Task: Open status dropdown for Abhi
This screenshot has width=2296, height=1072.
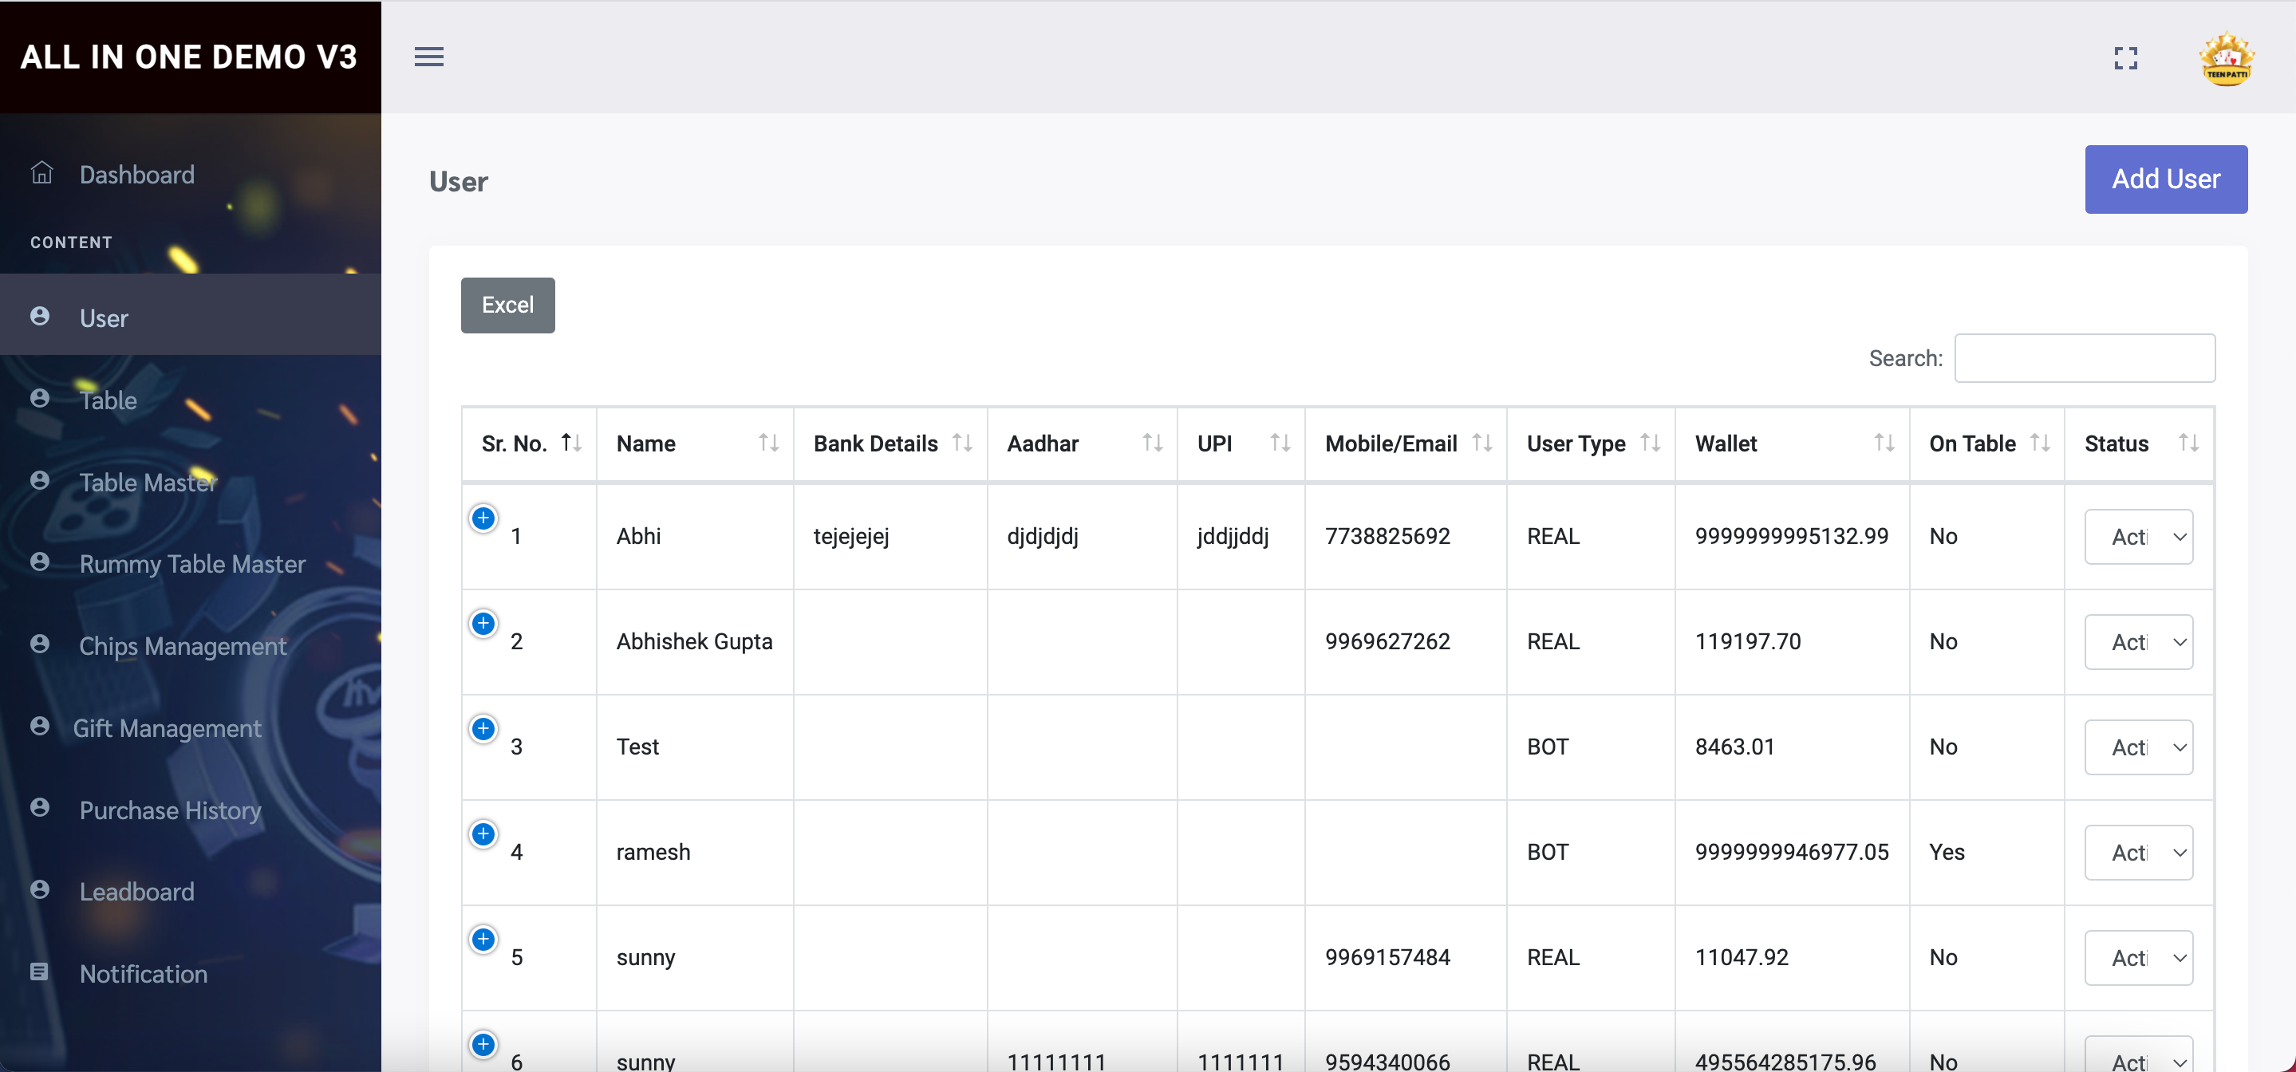Action: 2137,537
